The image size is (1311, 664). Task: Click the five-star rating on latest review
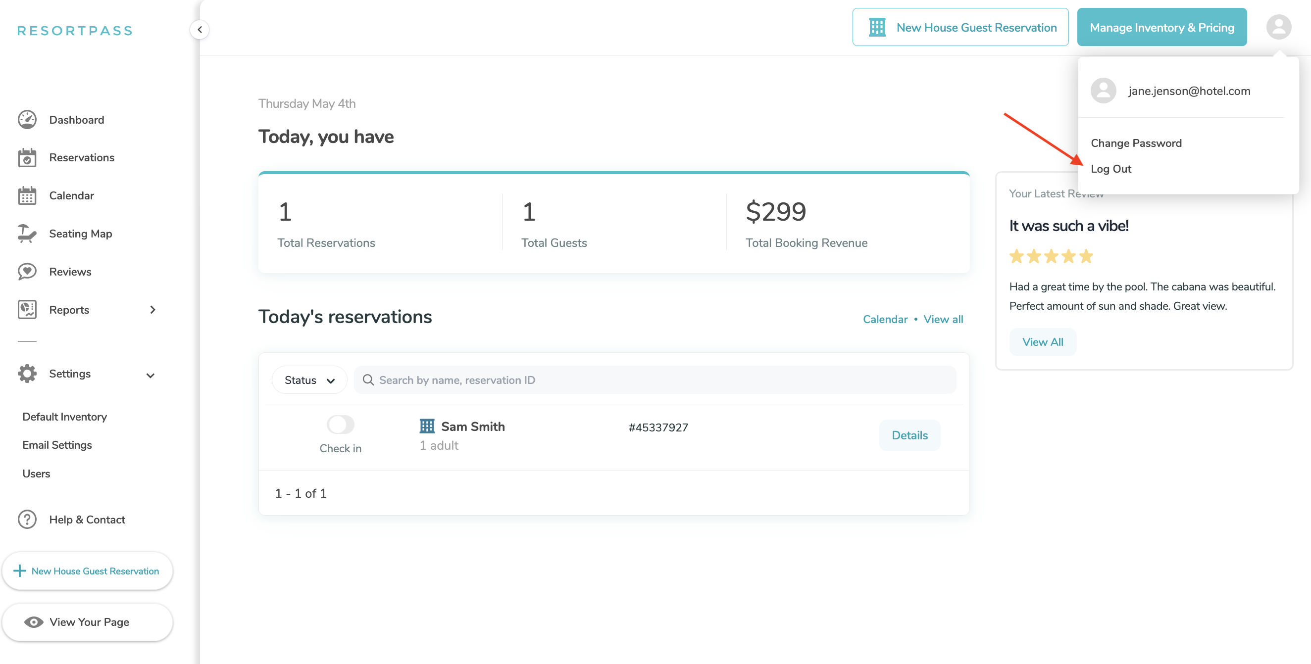pos(1051,256)
